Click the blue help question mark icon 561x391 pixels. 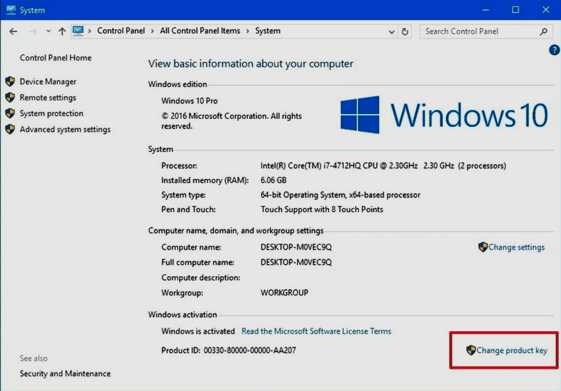point(554,50)
